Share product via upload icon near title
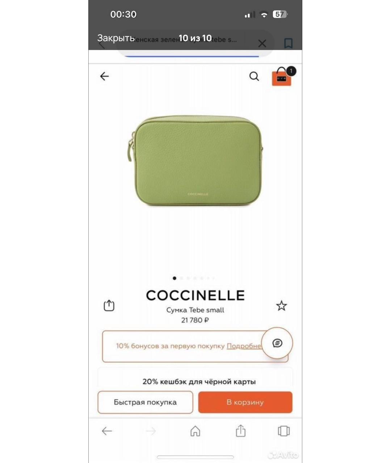The height and width of the screenshot is (463, 391). (109, 306)
